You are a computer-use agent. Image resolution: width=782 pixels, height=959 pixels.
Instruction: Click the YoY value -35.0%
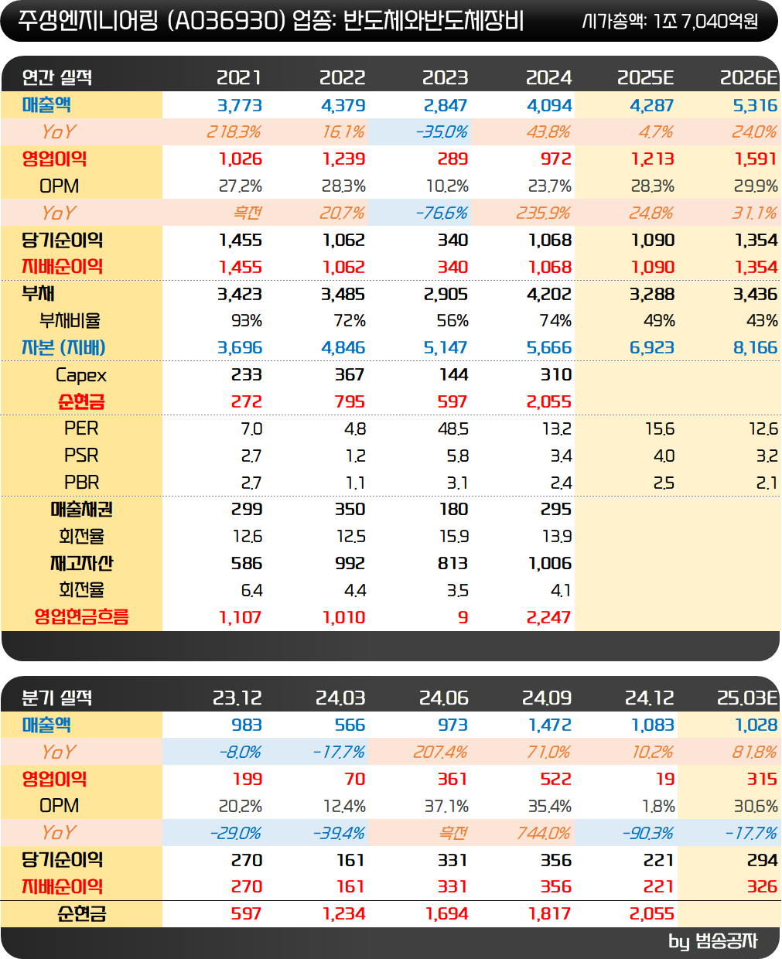click(442, 132)
